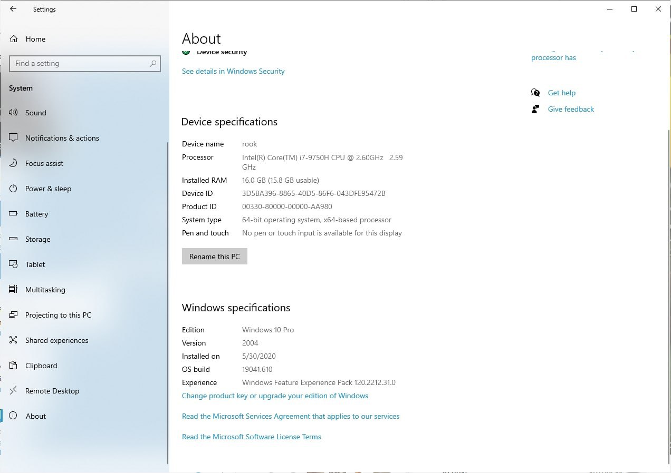Select the Pen and touch value text
671x473 pixels.
[x=322, y=233]
